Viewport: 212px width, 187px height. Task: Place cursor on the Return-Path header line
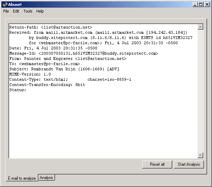[51, 27]
